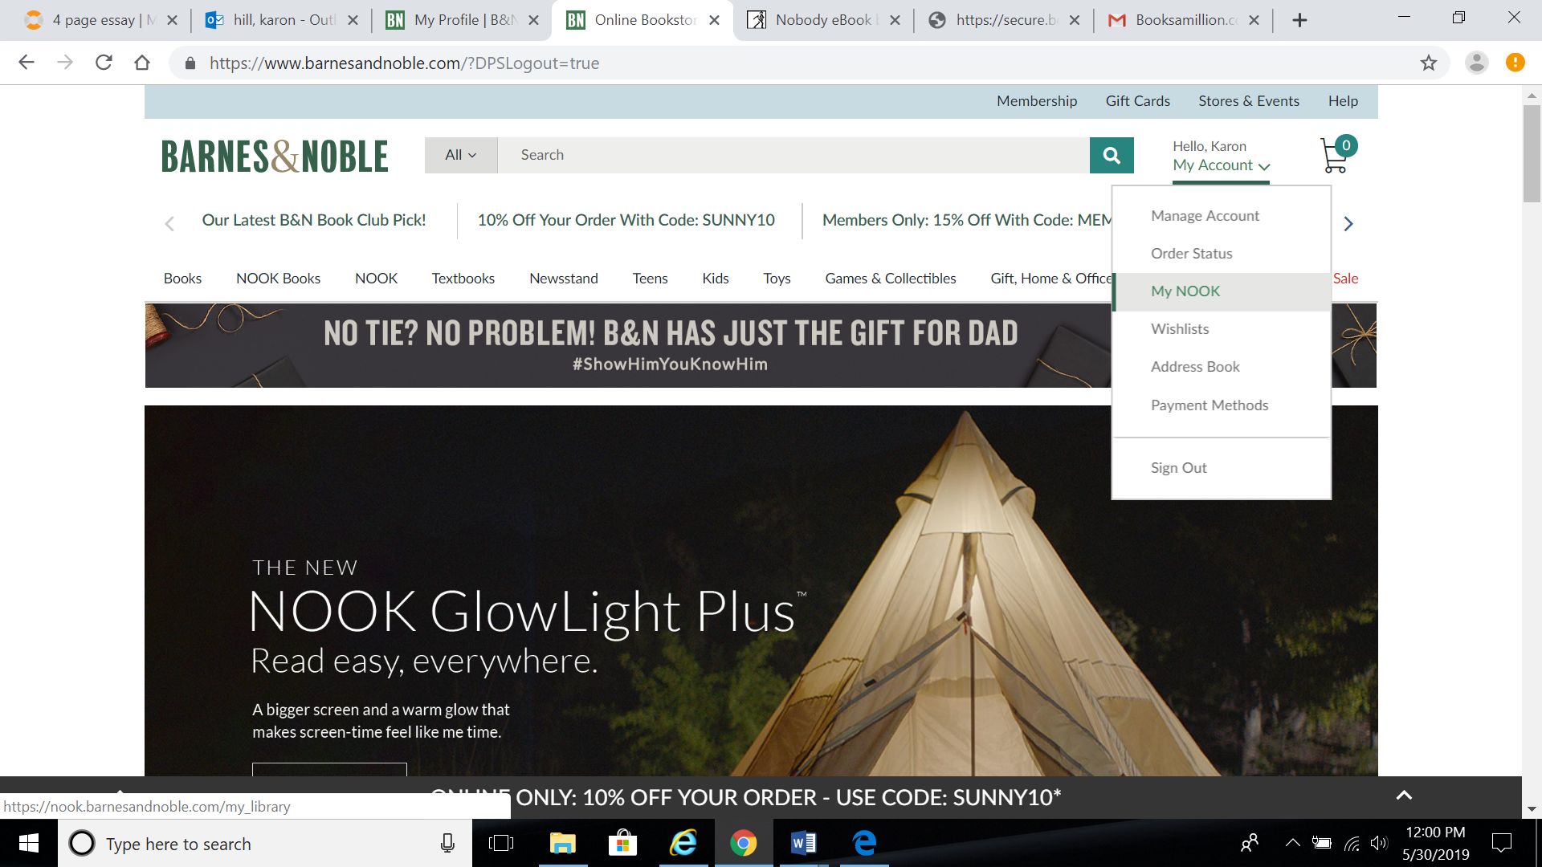Choose Payment Methods in account menu
This screenshot has width=1542, height=867.
[x=1210, y=405]
